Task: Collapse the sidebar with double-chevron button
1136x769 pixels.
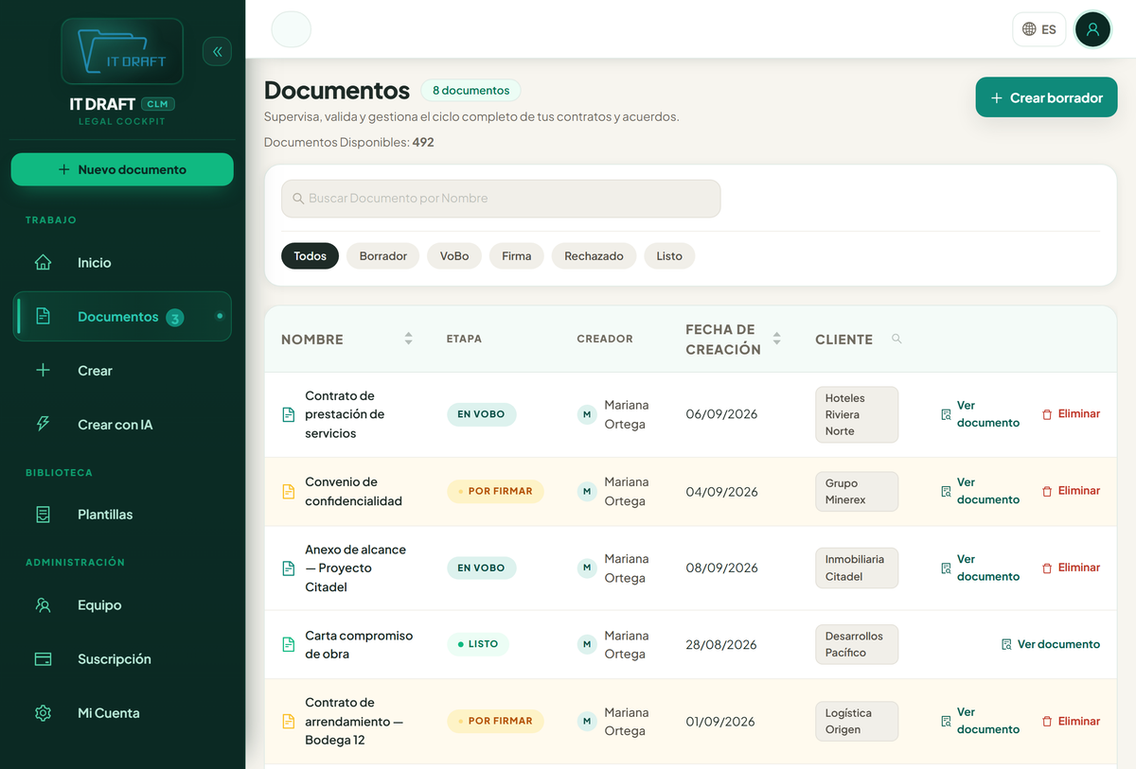Action: click(217, 51)
